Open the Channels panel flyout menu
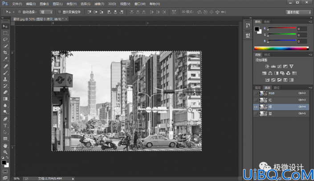The width and height of the screenshot is (314, 181). pyautogui.click(x=310, y=88)
